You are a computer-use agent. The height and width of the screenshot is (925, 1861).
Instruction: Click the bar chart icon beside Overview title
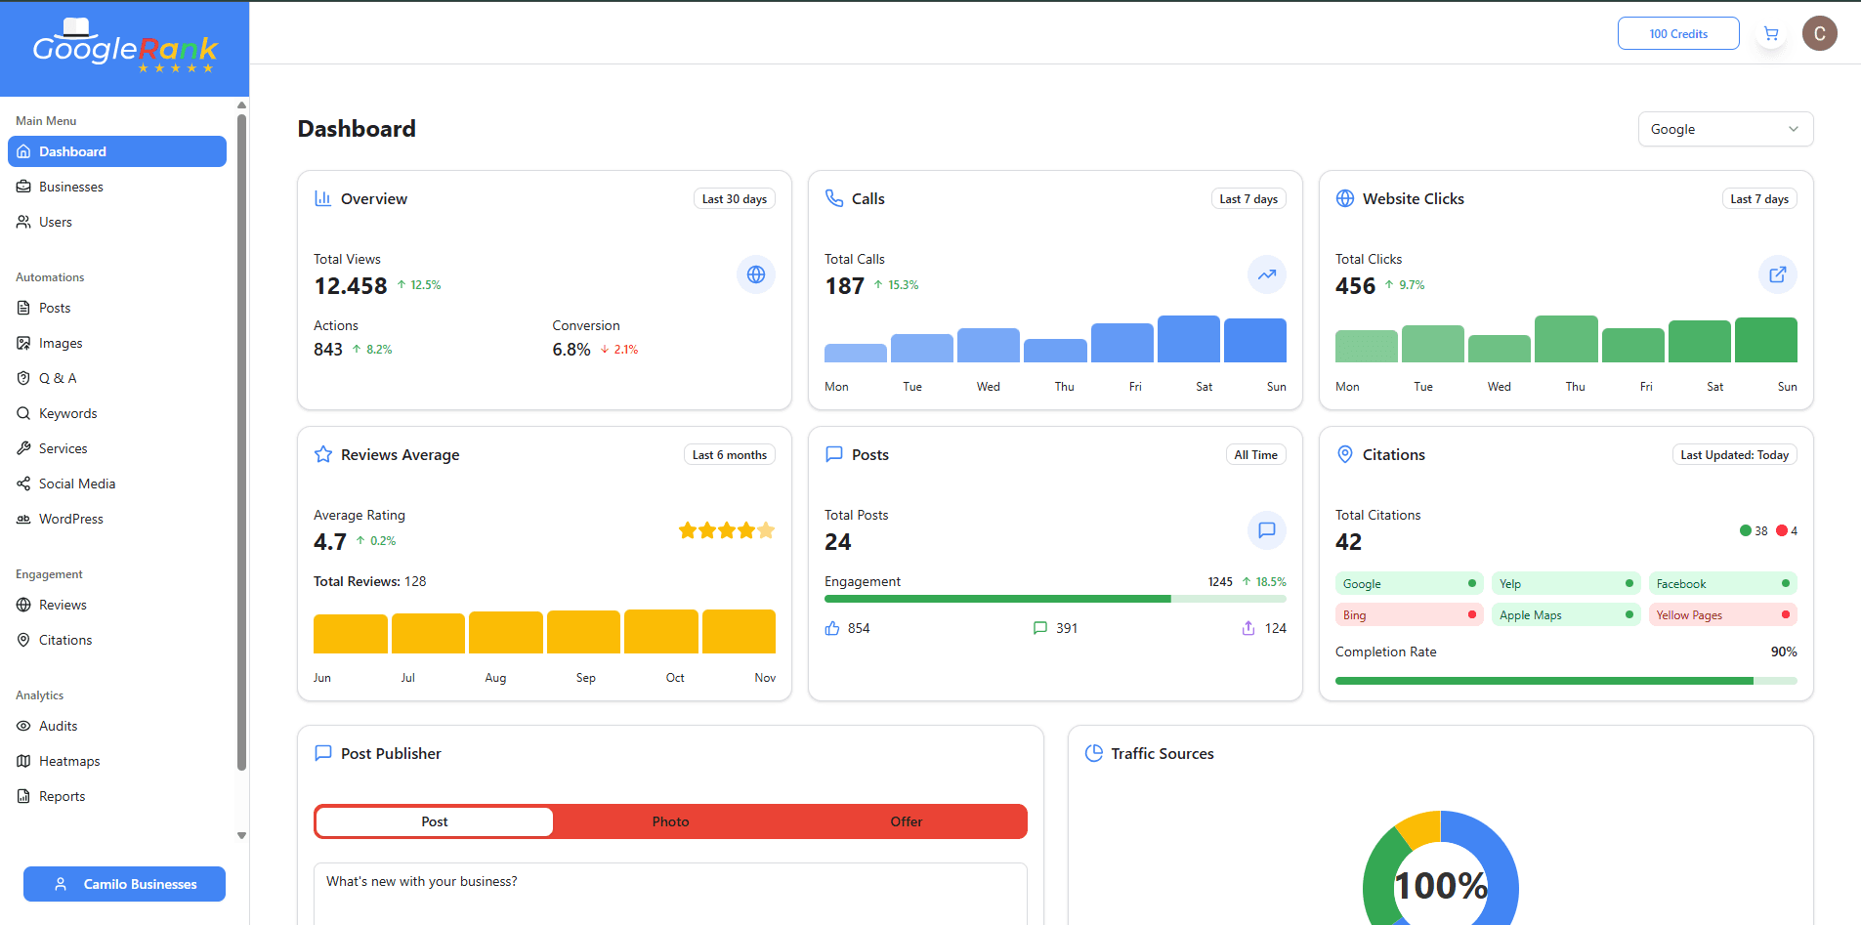[x=323, y=198]
